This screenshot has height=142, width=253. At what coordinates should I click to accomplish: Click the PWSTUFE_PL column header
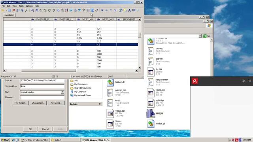(42, 19)
